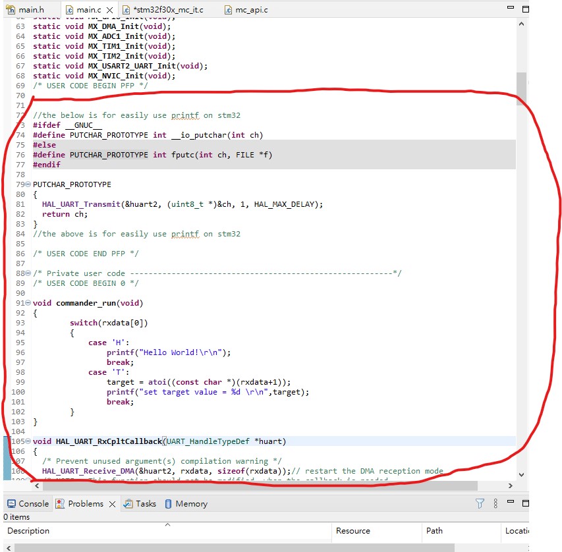Click the chip icon on the Memory tab
Screen dimensions: 562x552
click(170, 503)
